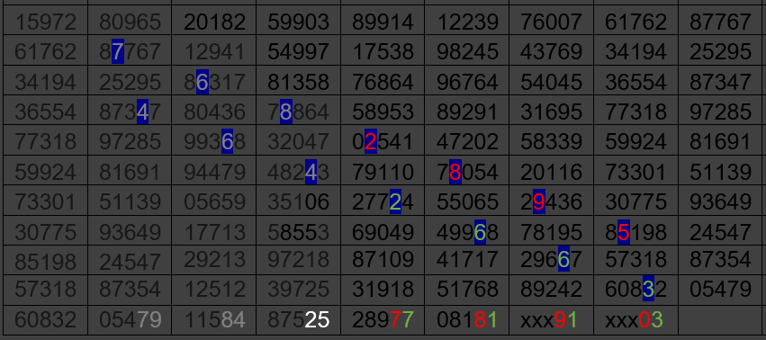This screenshot has height=340, width=766.
Task: Select the 48243 cell with highlighted 4
Action: (x=298, y=171)
